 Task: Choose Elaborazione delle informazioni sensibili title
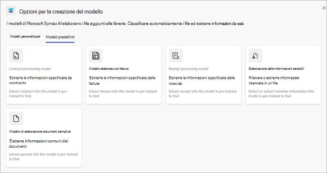tap(276, 69)
